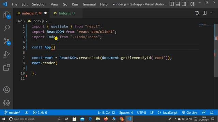Open Chrome from taskbar

(122, 119)
